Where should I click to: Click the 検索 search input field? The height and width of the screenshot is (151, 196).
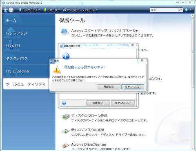tap(164, 10)
